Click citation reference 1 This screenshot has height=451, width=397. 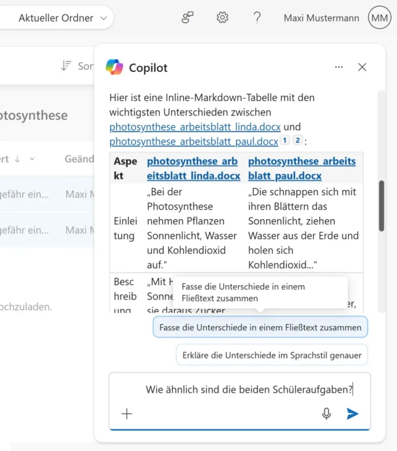[285, 140]
